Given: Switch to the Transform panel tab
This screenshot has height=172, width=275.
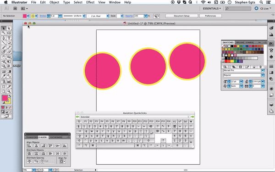Looking at the screenshot, I should click(32, 137).
